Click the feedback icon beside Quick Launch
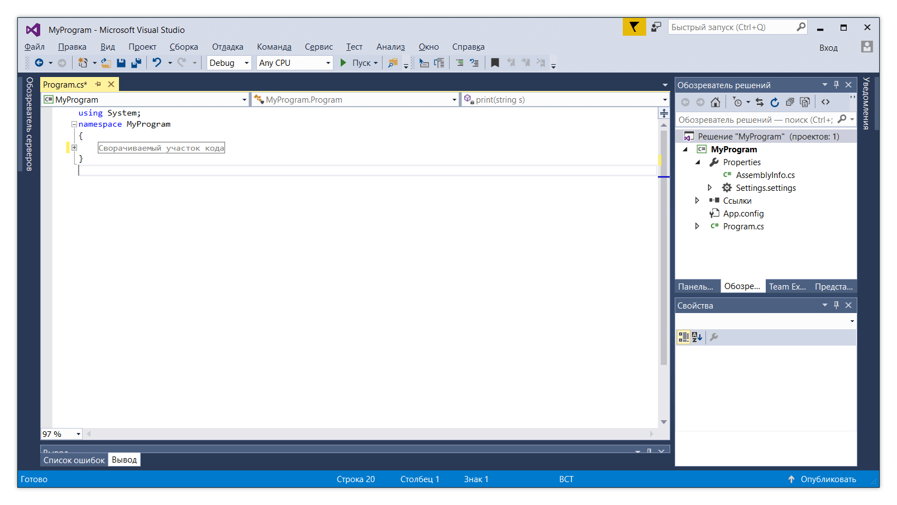Viewport: 897px width, 505px height. click(656, 27)
